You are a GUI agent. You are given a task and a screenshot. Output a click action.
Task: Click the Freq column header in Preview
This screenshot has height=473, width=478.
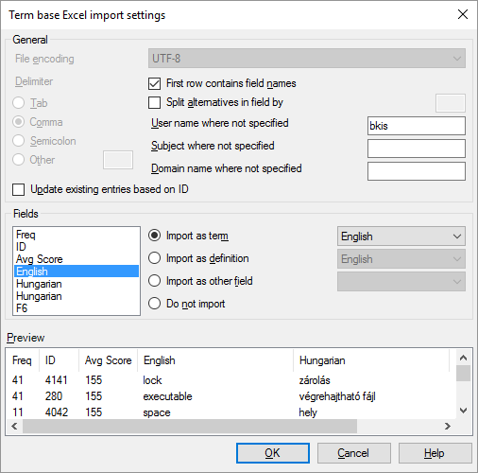[22, 360]
